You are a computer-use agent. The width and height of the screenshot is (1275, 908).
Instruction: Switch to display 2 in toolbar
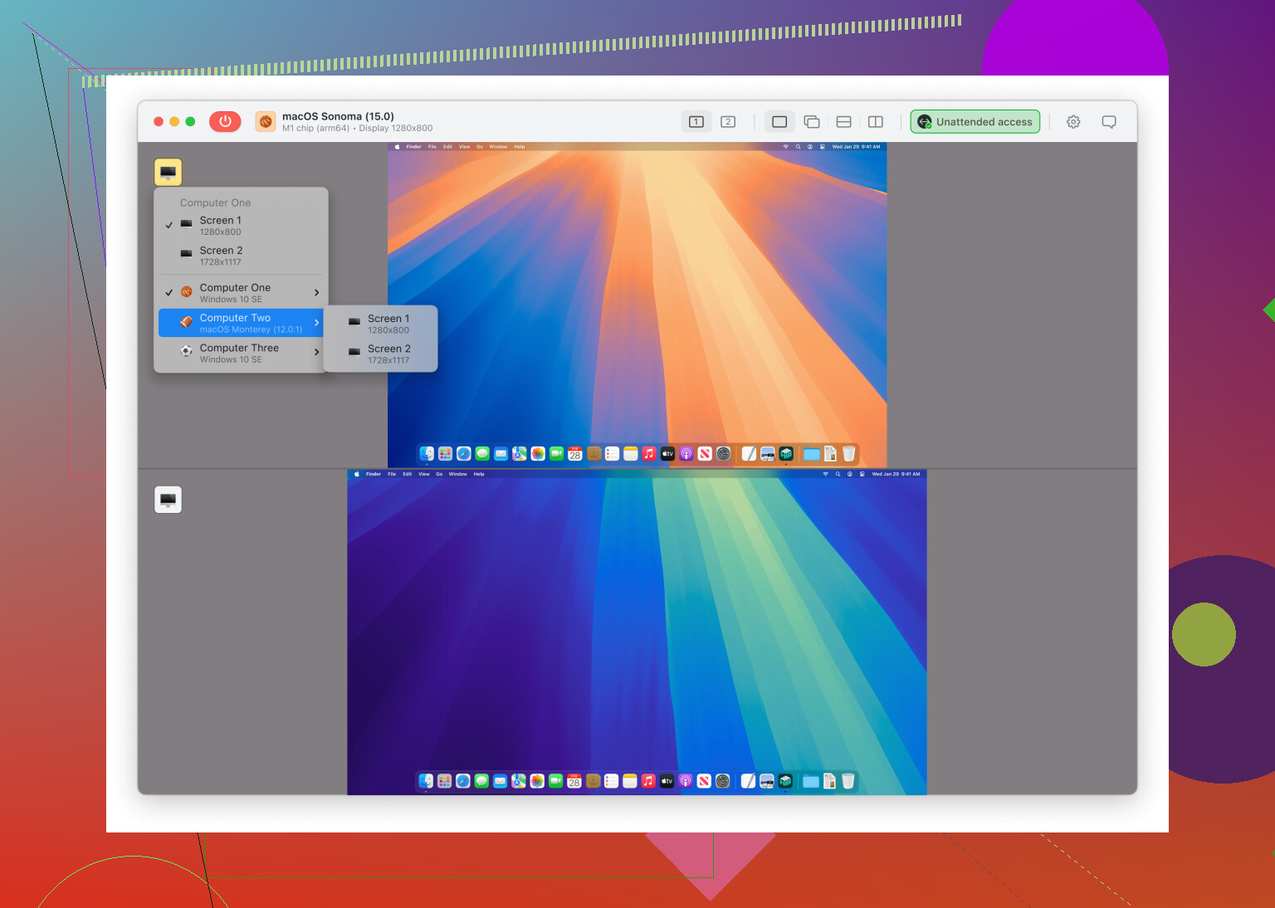(x=728, y=122)
